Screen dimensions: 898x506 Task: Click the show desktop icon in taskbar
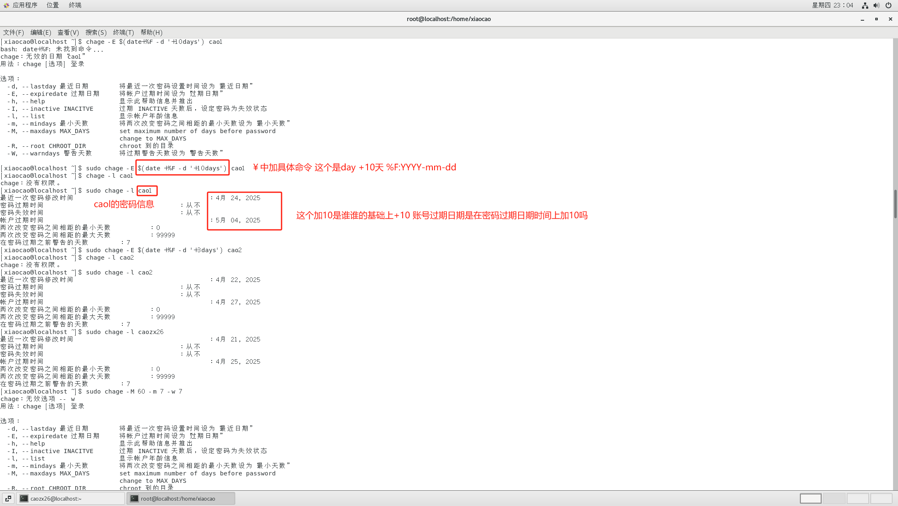(8, 499)
